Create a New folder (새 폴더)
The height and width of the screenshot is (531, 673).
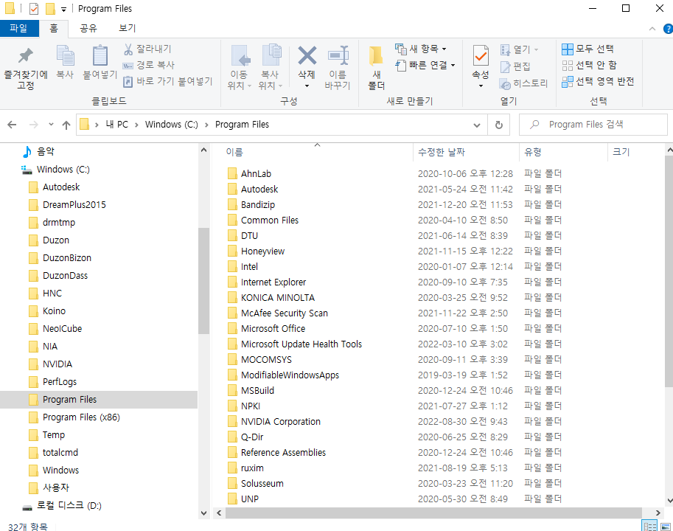pyautogui.click(x=377, y=68)
